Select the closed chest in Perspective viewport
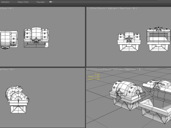171x128 pixels. 127,95
